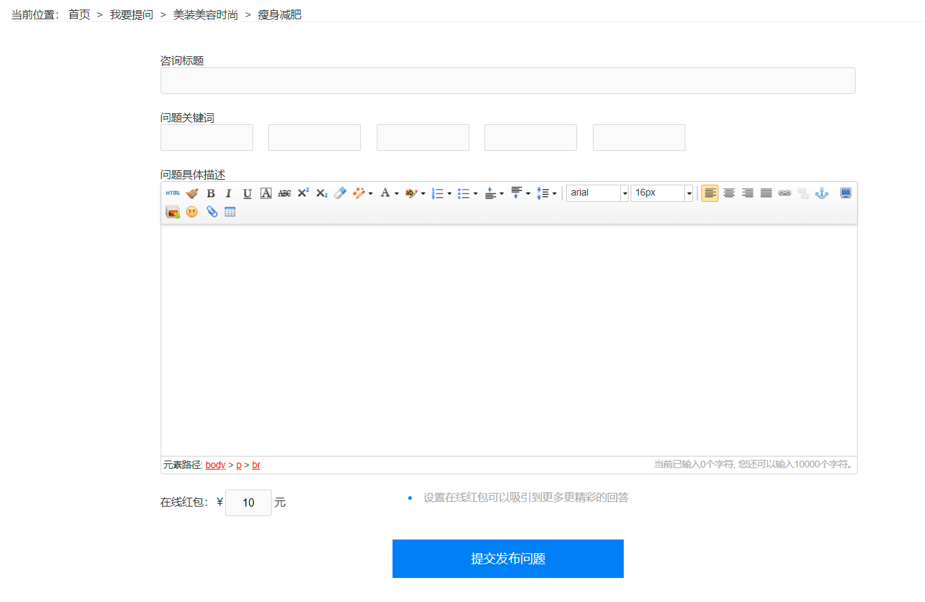Screen dimensions: 925x602
Task: Attach a file using the paperclip icon
Action: 211,211
